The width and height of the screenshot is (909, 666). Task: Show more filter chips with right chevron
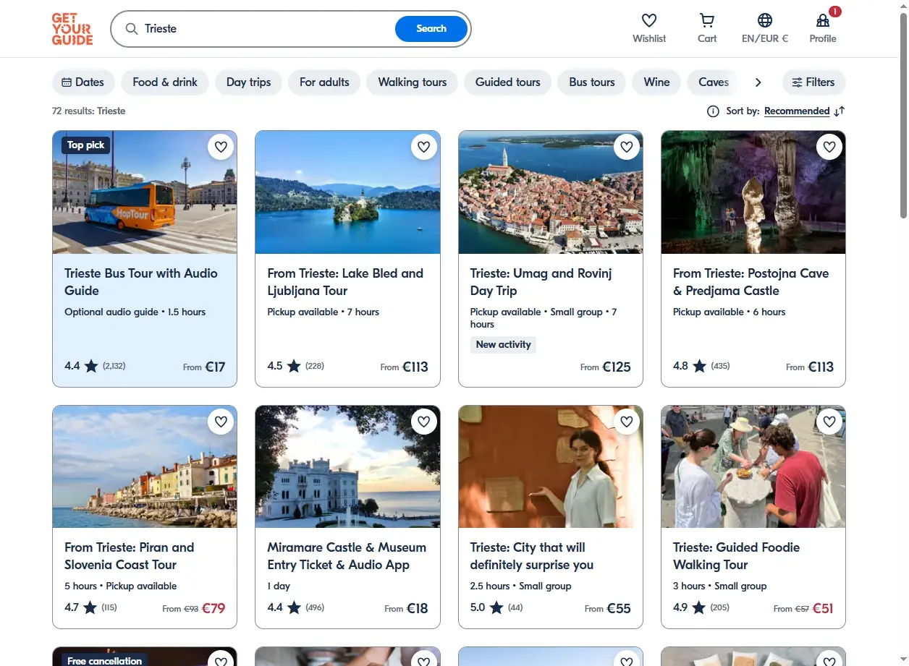click(758, 82)
